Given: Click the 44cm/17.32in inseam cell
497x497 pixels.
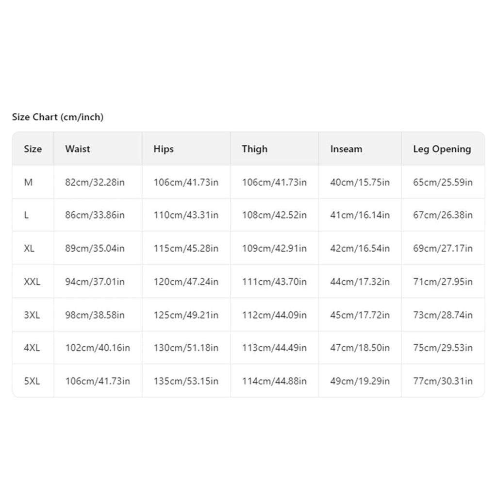Looking at the screenshot, I should pyautogui.click(x=360, y=282).
